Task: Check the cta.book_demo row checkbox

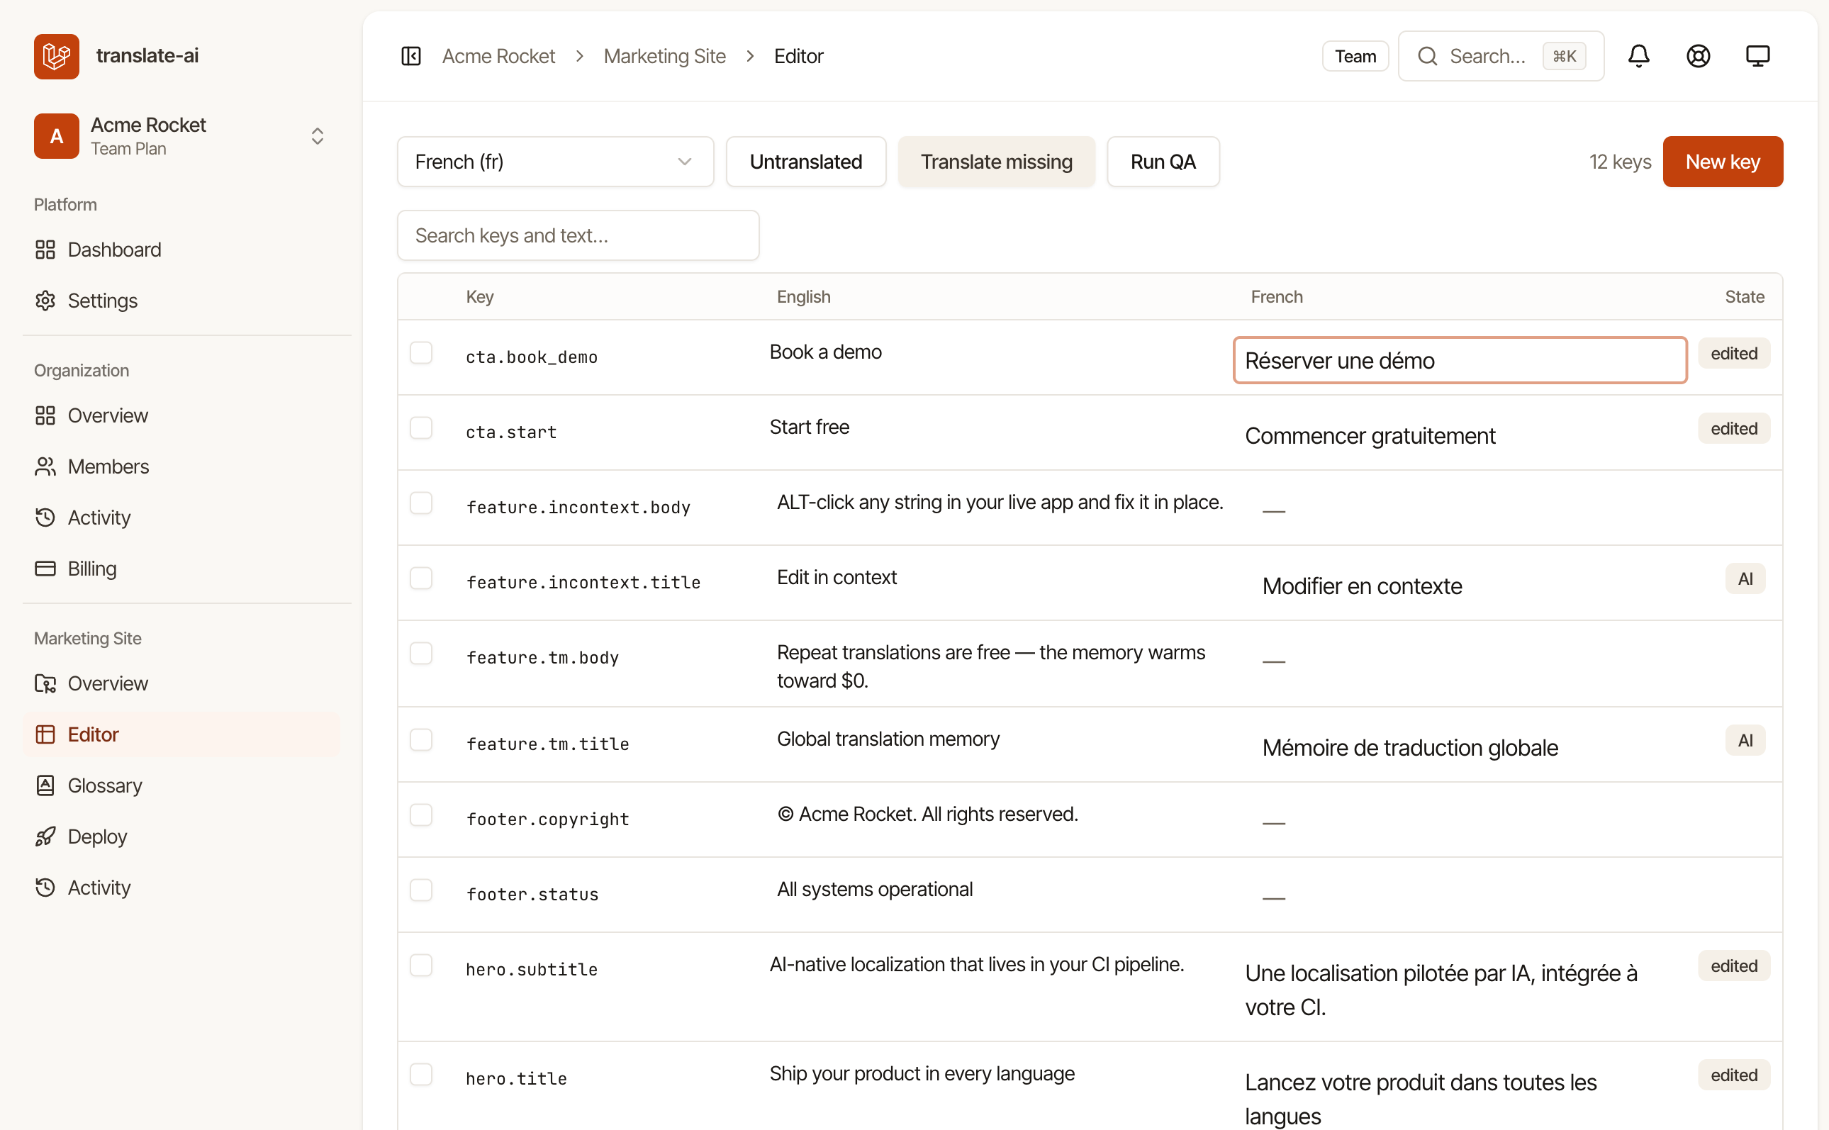Action: (421, 353)
